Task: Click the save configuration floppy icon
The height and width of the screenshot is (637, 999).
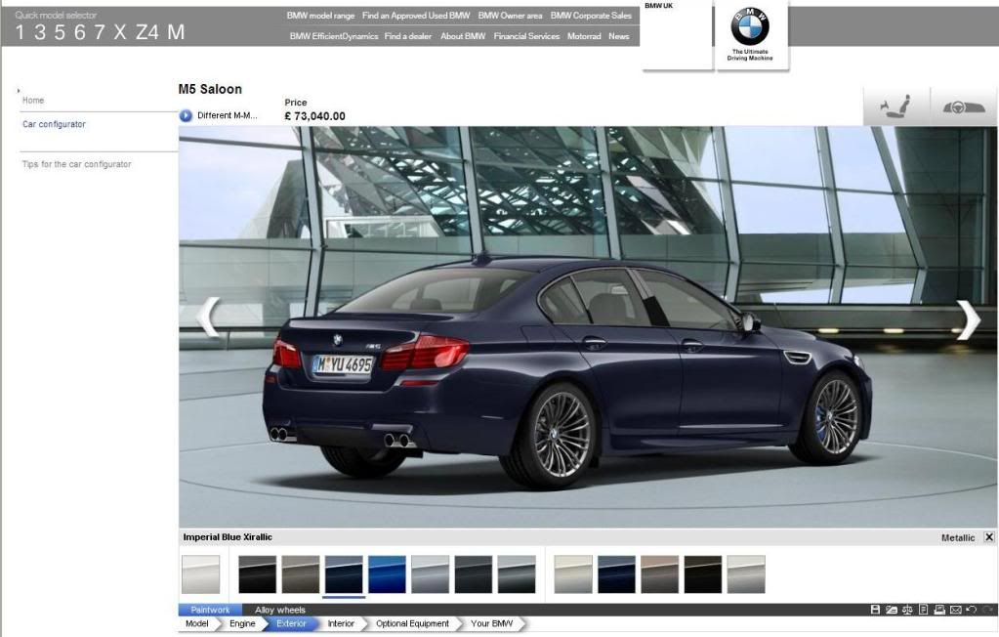Action: 875,610
